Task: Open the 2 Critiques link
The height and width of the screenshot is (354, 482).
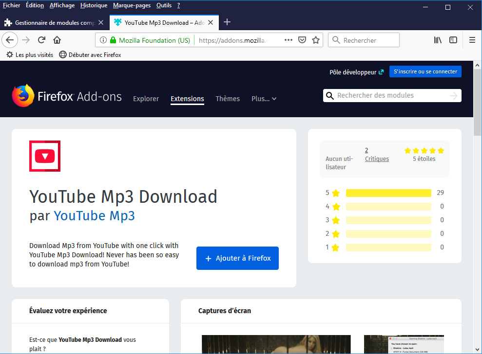Action: click(x=377, y=155)
